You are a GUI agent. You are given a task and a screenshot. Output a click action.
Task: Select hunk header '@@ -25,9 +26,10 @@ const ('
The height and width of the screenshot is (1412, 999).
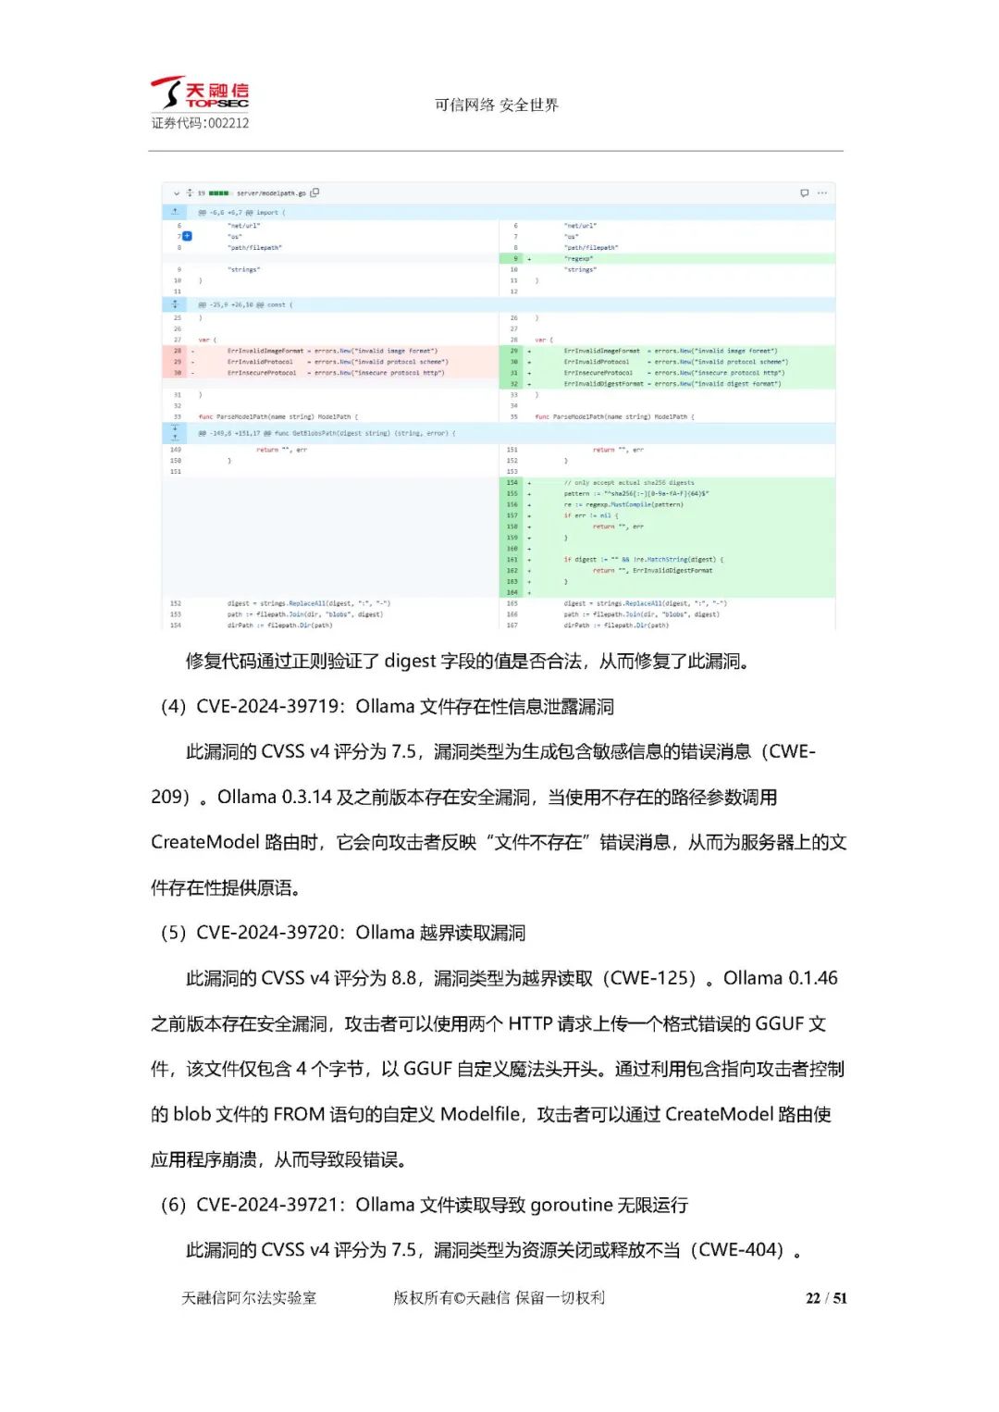244,304
